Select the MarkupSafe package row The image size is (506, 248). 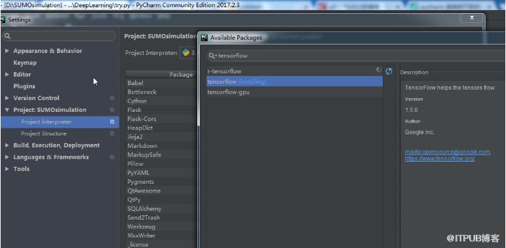click(161, 155)
